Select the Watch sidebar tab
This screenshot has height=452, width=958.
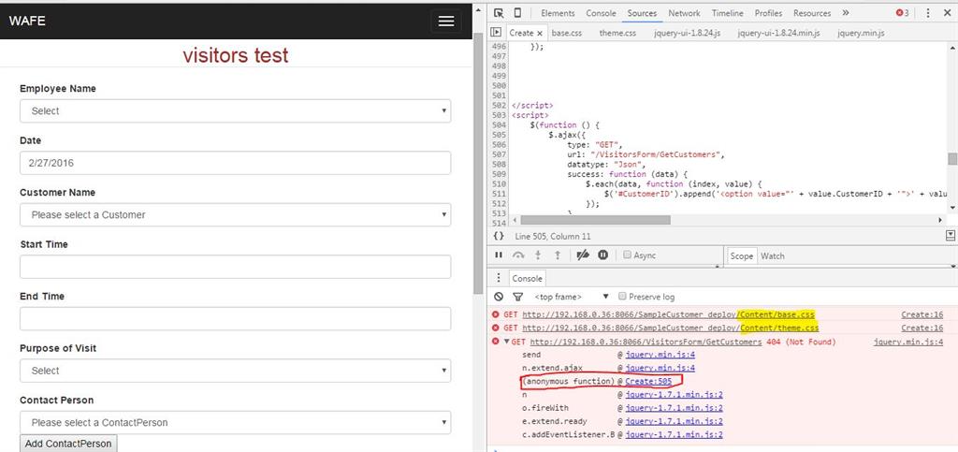772,255
